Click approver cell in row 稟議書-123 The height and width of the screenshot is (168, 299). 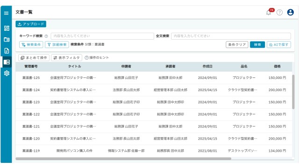click(170, 102)
